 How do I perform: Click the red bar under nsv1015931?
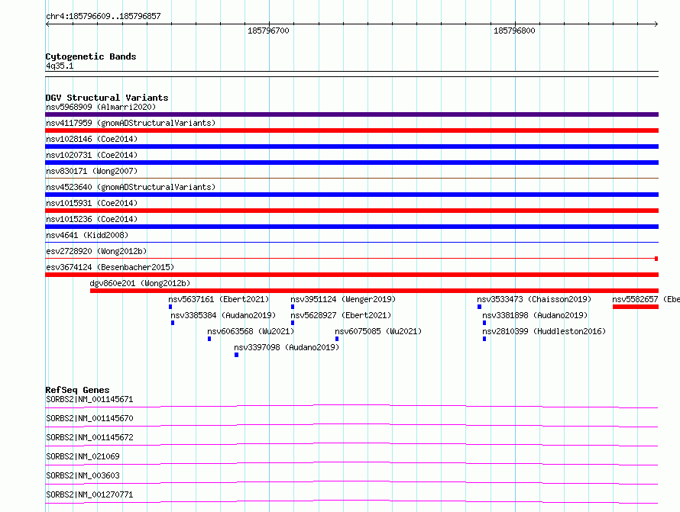tap(351, 211)
